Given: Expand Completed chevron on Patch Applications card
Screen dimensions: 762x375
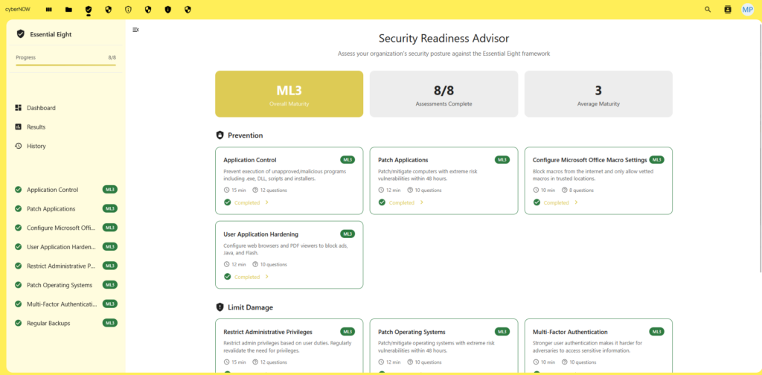Looking at the screenshot, I should 421,202.
